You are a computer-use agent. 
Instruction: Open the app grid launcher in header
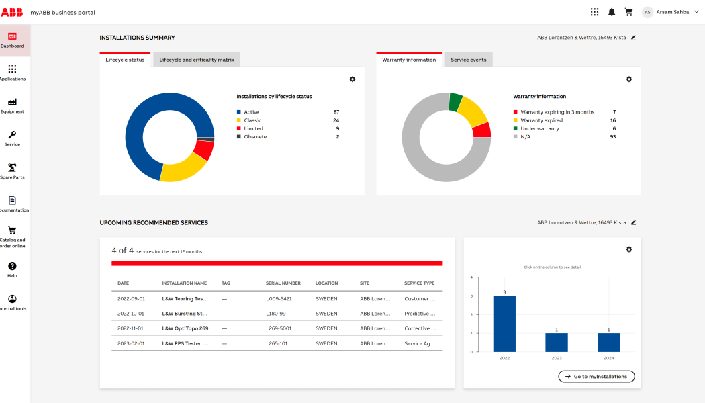[x=594, y=12]
